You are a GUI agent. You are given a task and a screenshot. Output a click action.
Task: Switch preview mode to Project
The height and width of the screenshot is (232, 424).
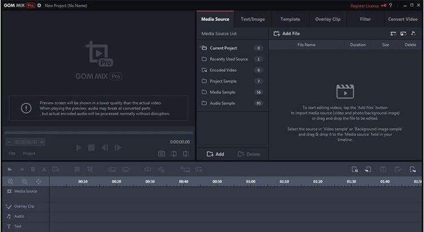coord(29,153)
